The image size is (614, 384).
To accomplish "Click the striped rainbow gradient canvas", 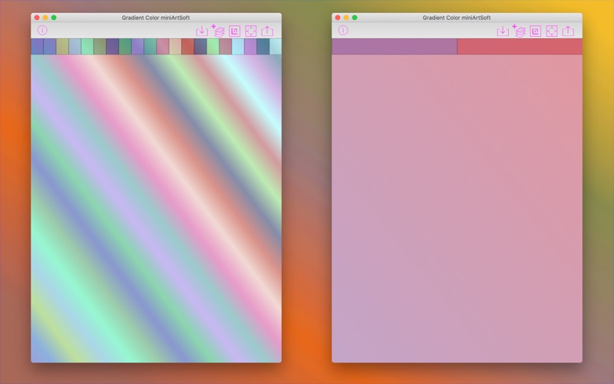I will click(156, 207).
